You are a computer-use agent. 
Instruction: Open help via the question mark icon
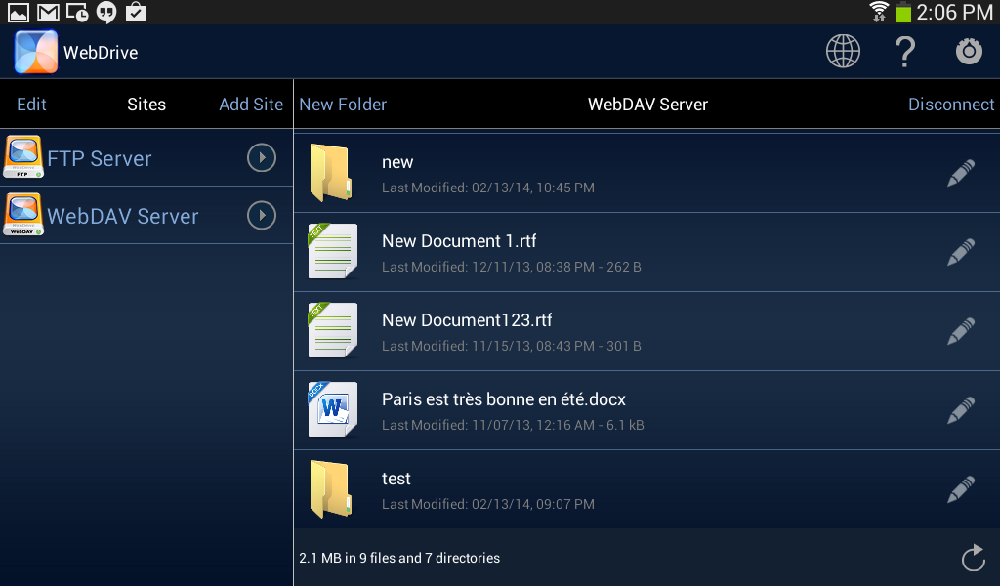pyautogui.click(x=905, y=52)
